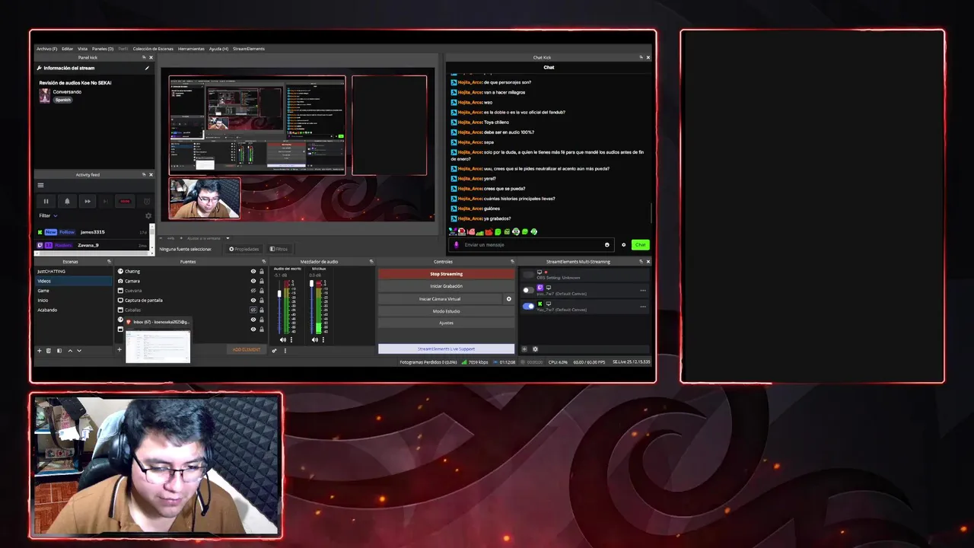Image resolution: width=974 pixels, height=548 pixels.
Task: Add a new scene with the plus icon
Action: (x=40, y=350)
